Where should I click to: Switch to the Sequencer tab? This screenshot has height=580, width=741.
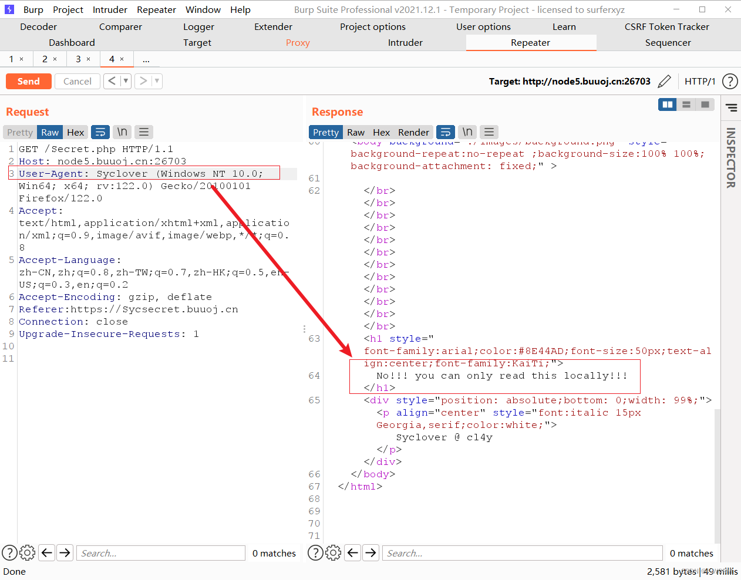click(x=668, y=43)
